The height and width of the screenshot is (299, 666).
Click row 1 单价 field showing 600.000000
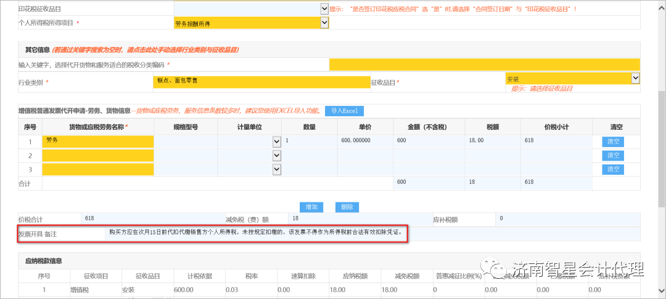pos(365,142)
